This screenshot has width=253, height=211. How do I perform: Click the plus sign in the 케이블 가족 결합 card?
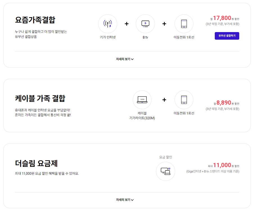[164, 100]
